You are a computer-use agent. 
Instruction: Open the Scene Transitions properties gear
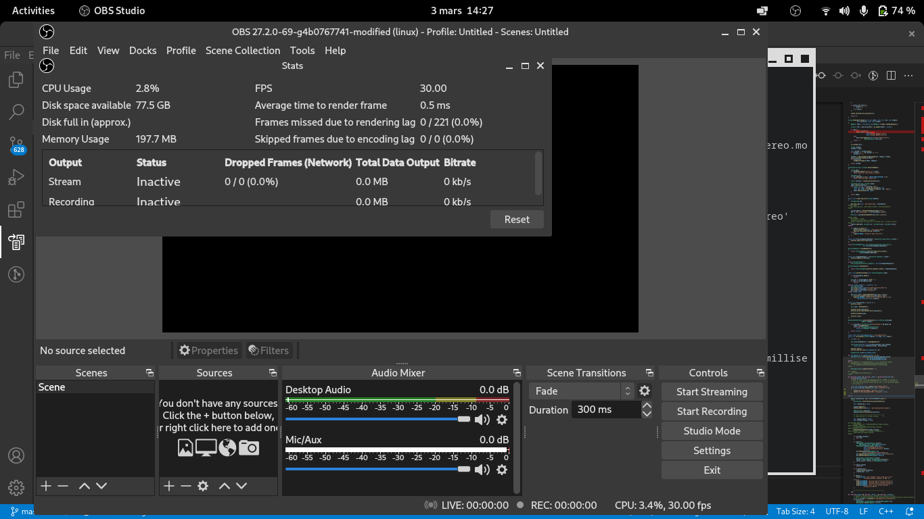coord(644,391)
